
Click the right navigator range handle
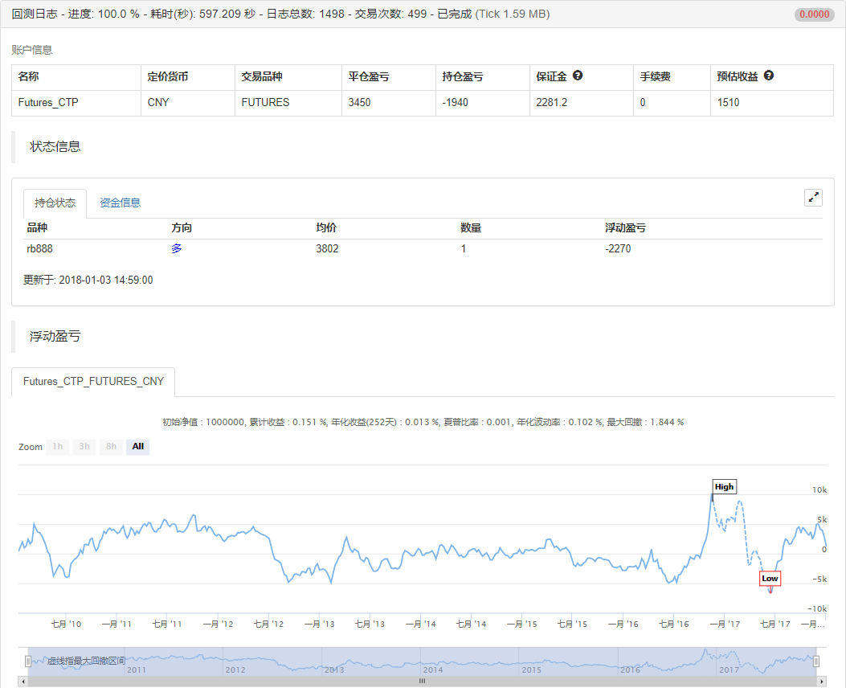[816, 661]
